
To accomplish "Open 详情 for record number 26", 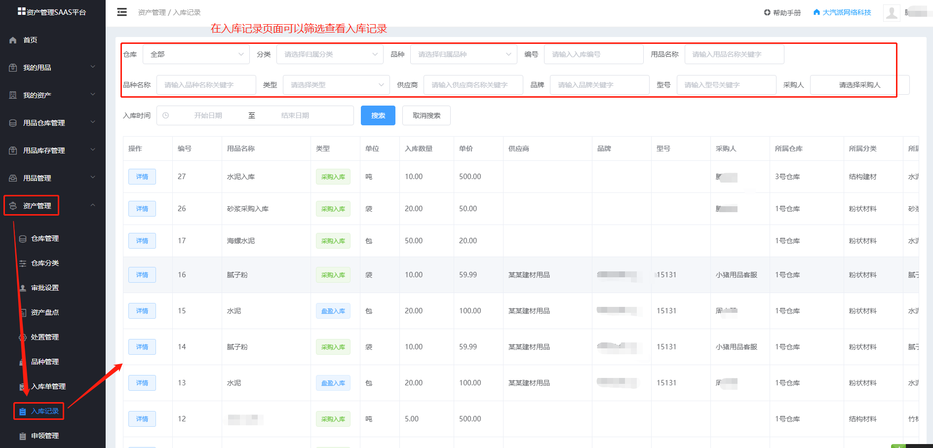I will (x=142, y=209).
